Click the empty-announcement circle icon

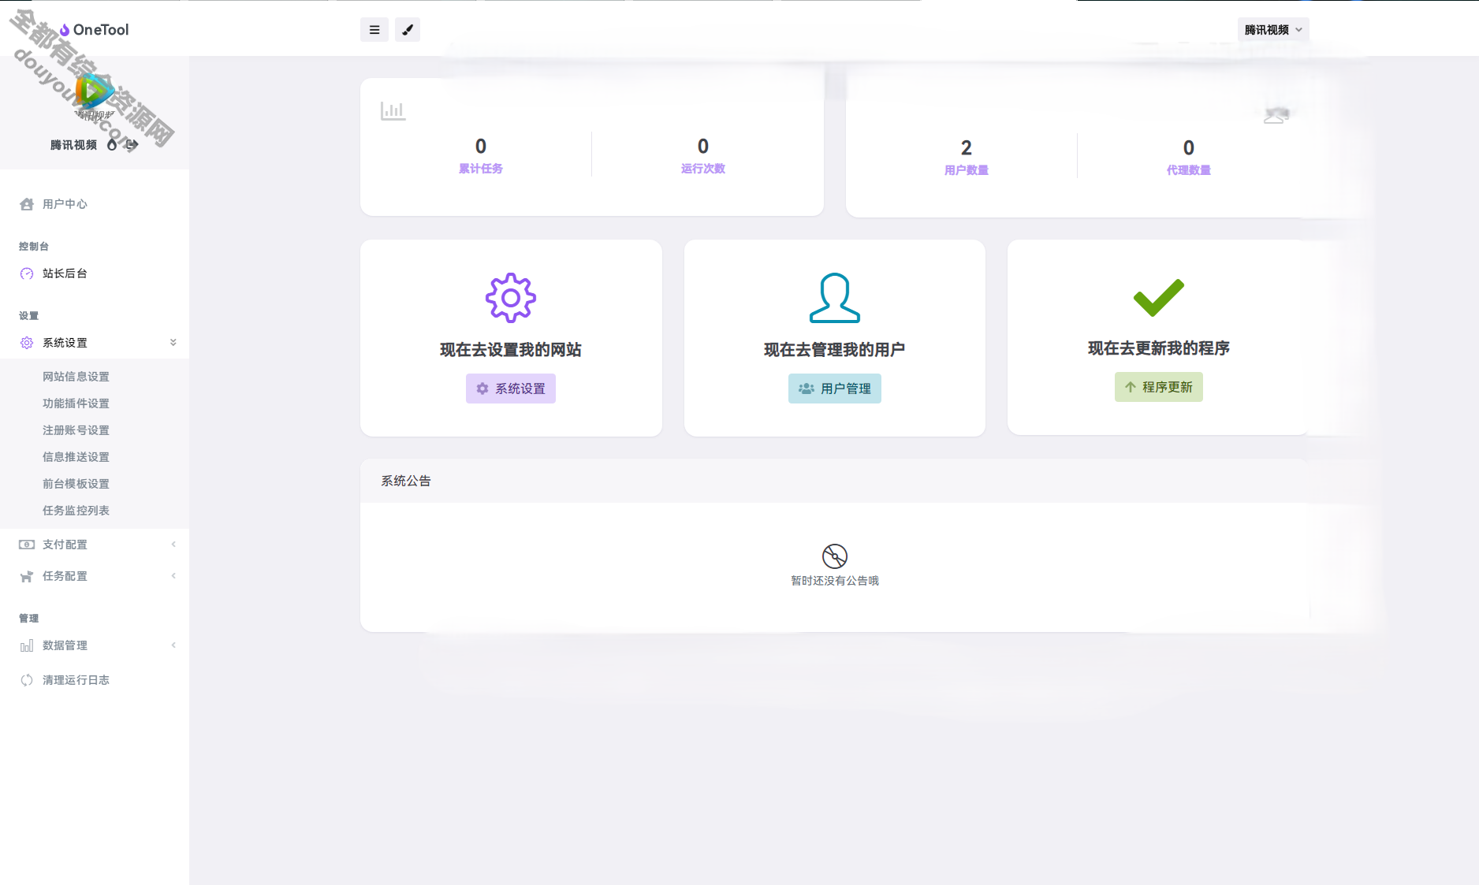point(835,556)
